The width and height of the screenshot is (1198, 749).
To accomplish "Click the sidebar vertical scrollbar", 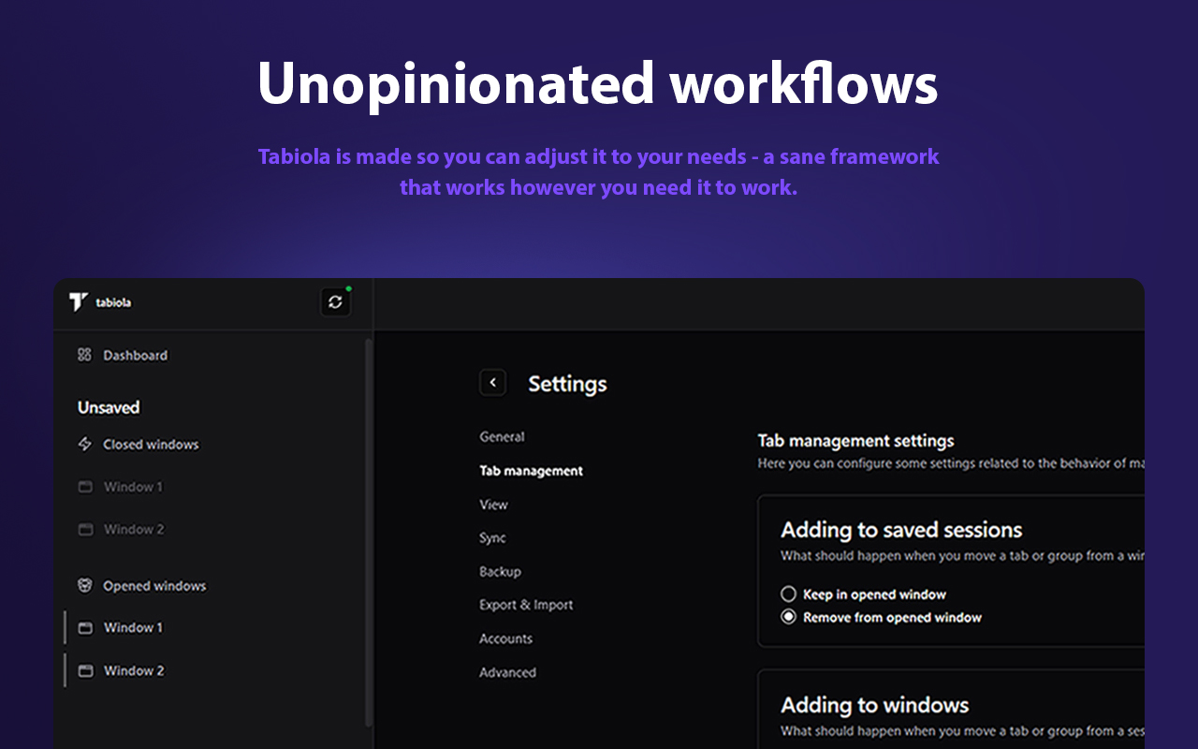I will point(368,532).
